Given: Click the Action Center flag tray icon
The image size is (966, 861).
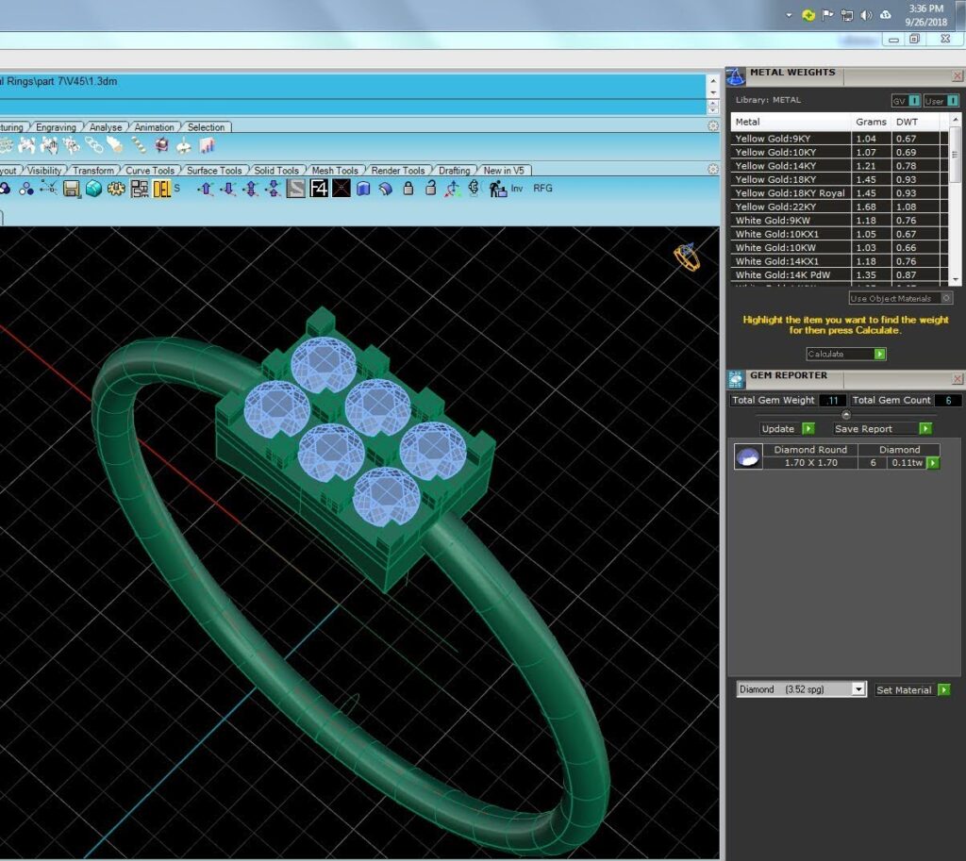Looking at the screenshot, I should click(x=827, y=15).
